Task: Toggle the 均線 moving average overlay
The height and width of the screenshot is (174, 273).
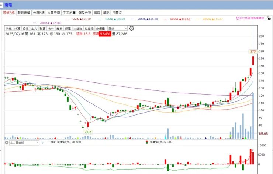Action: pyautogui.click(x=9, y=28)
